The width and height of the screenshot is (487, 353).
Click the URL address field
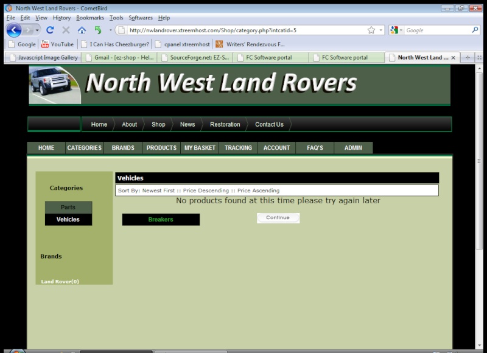[245, 30]
